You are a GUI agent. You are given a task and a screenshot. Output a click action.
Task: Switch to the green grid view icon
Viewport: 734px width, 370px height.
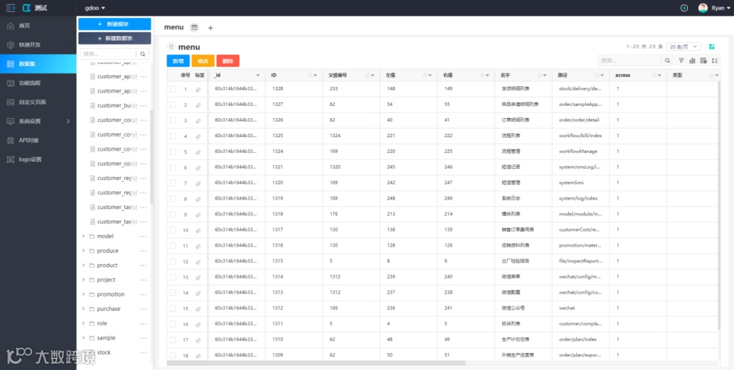(x=712, y=47)
